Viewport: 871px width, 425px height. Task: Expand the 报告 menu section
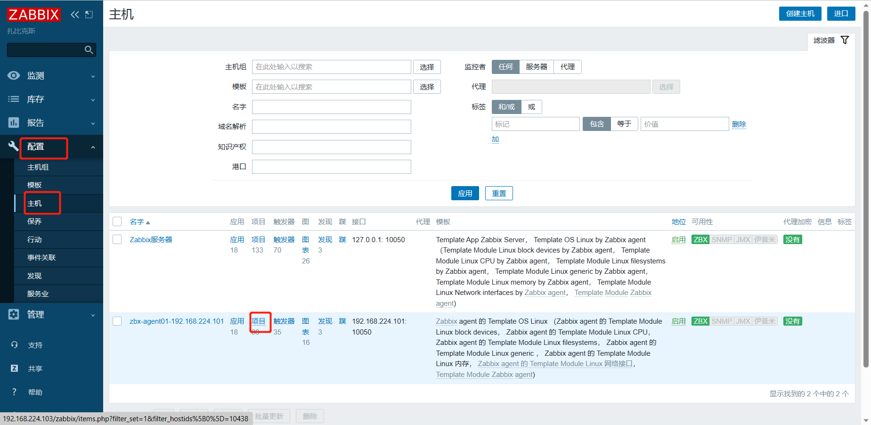point(51,123)
